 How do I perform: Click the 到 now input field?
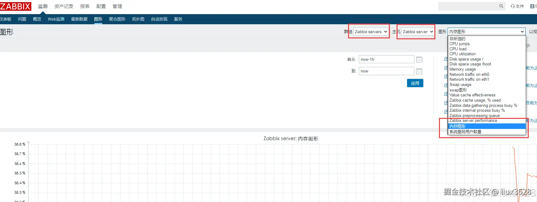click(386, 71)
